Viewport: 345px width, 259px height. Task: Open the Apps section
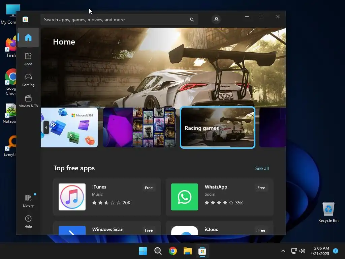pos(28,59)
